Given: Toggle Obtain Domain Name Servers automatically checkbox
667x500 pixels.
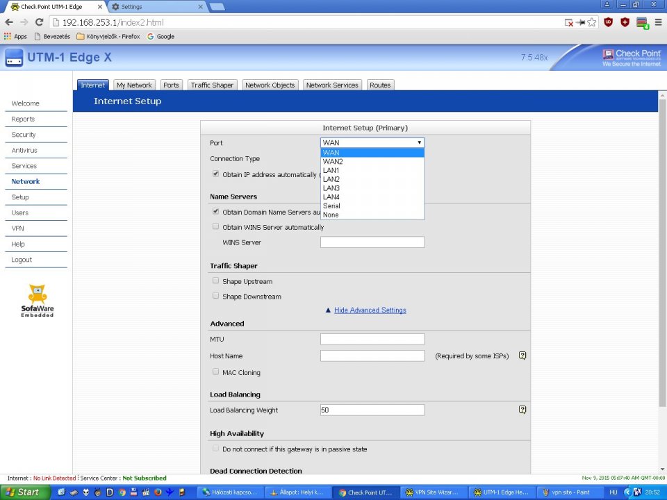Looking at the screenshot, I should pyautogui.click(x=215, y=211).
